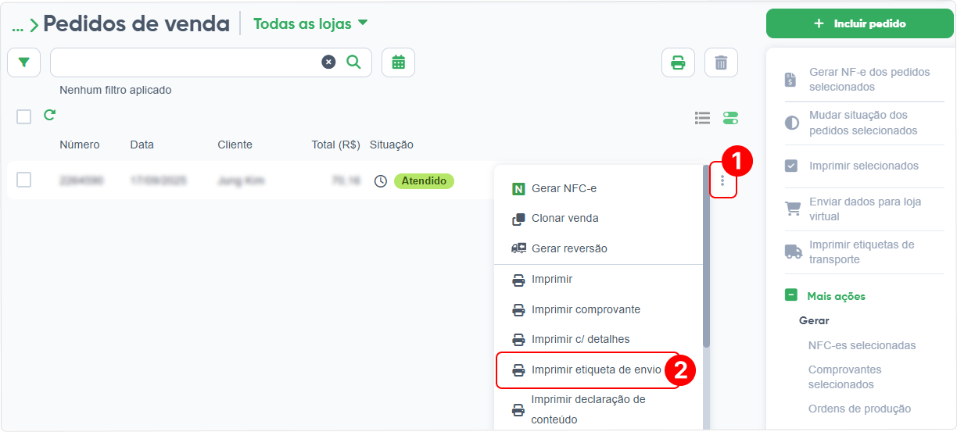Image resolution: width=957 pixels, height=432 pixels.
Task: Click the printer icon beside Imprimir comprovante
Action: pos(518,309)
